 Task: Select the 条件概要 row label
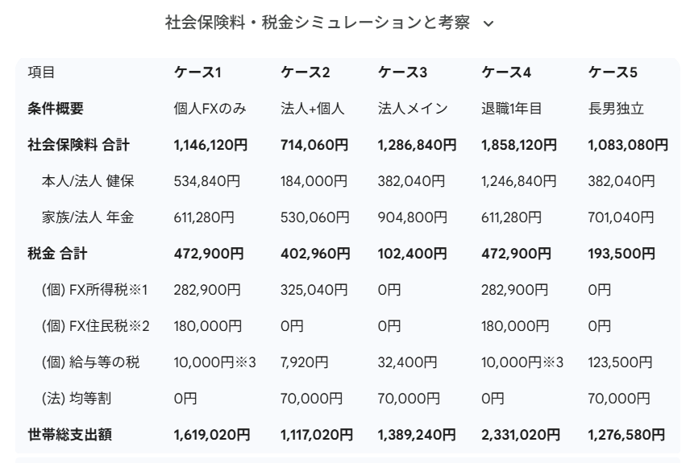coord(56,109)
